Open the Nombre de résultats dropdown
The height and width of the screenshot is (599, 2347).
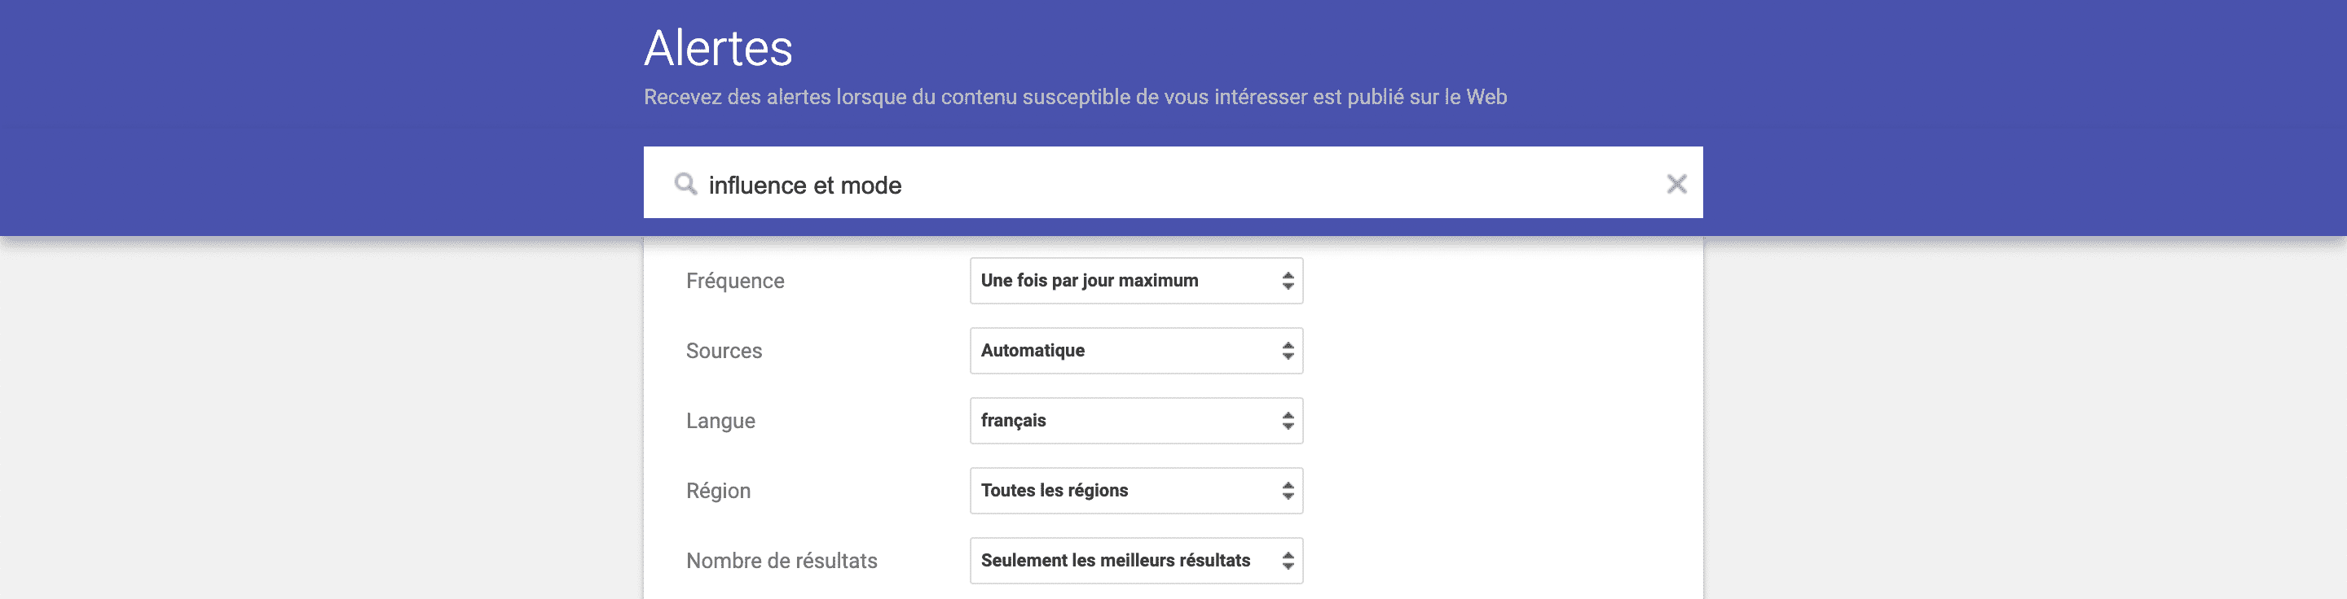1136,560
